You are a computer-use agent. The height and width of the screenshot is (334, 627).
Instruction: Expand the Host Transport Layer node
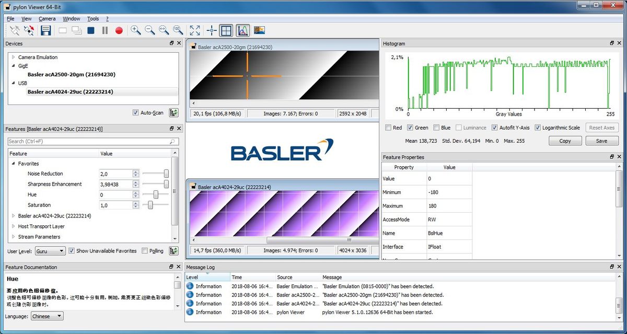point(13,226)
